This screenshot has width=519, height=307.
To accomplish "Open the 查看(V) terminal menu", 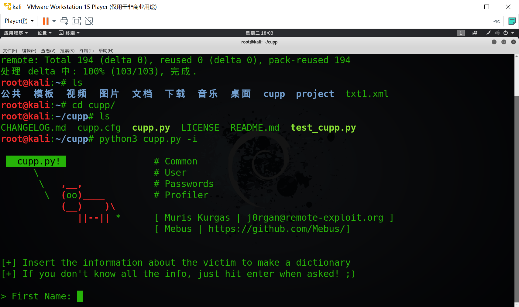I will (x=48, y=51).
